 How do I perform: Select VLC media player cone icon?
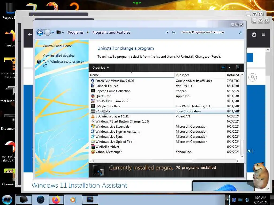pyautogui.click(x=93, y=116)
